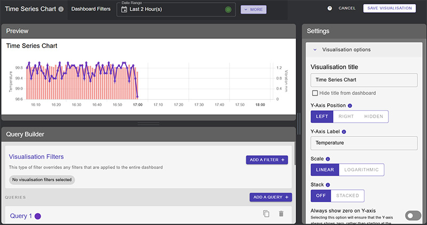The image size is (427, 225).
Task: Click the vertical splitter beside Settings panel
Action: click(x=299, y=124)
